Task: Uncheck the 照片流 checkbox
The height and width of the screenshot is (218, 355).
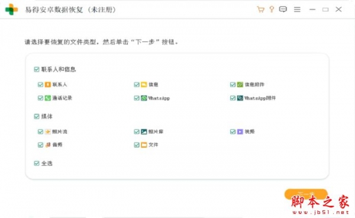Action: click(40, 132)
